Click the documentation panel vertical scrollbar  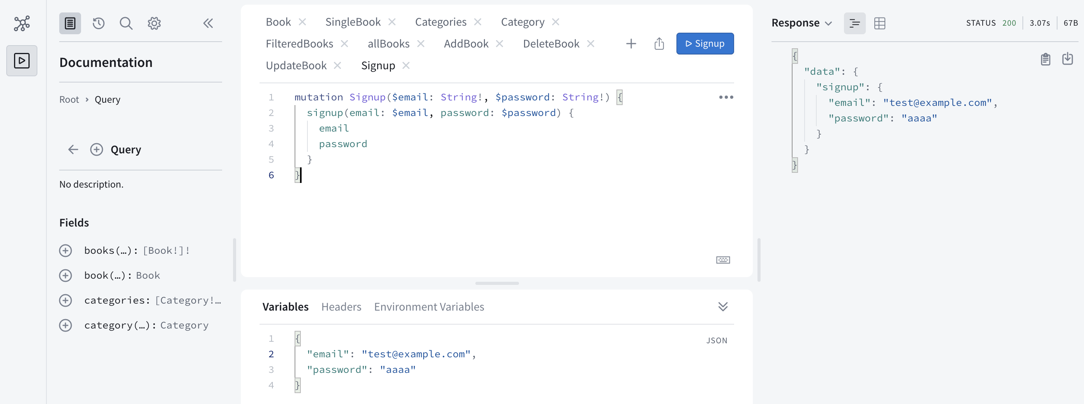(x=235, y=260)
